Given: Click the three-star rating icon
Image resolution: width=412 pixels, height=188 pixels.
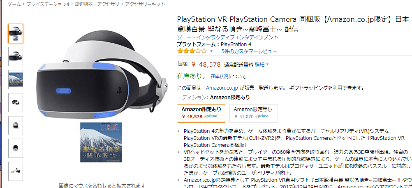Looking at the screenshot, I should click(x=192, y=51).
